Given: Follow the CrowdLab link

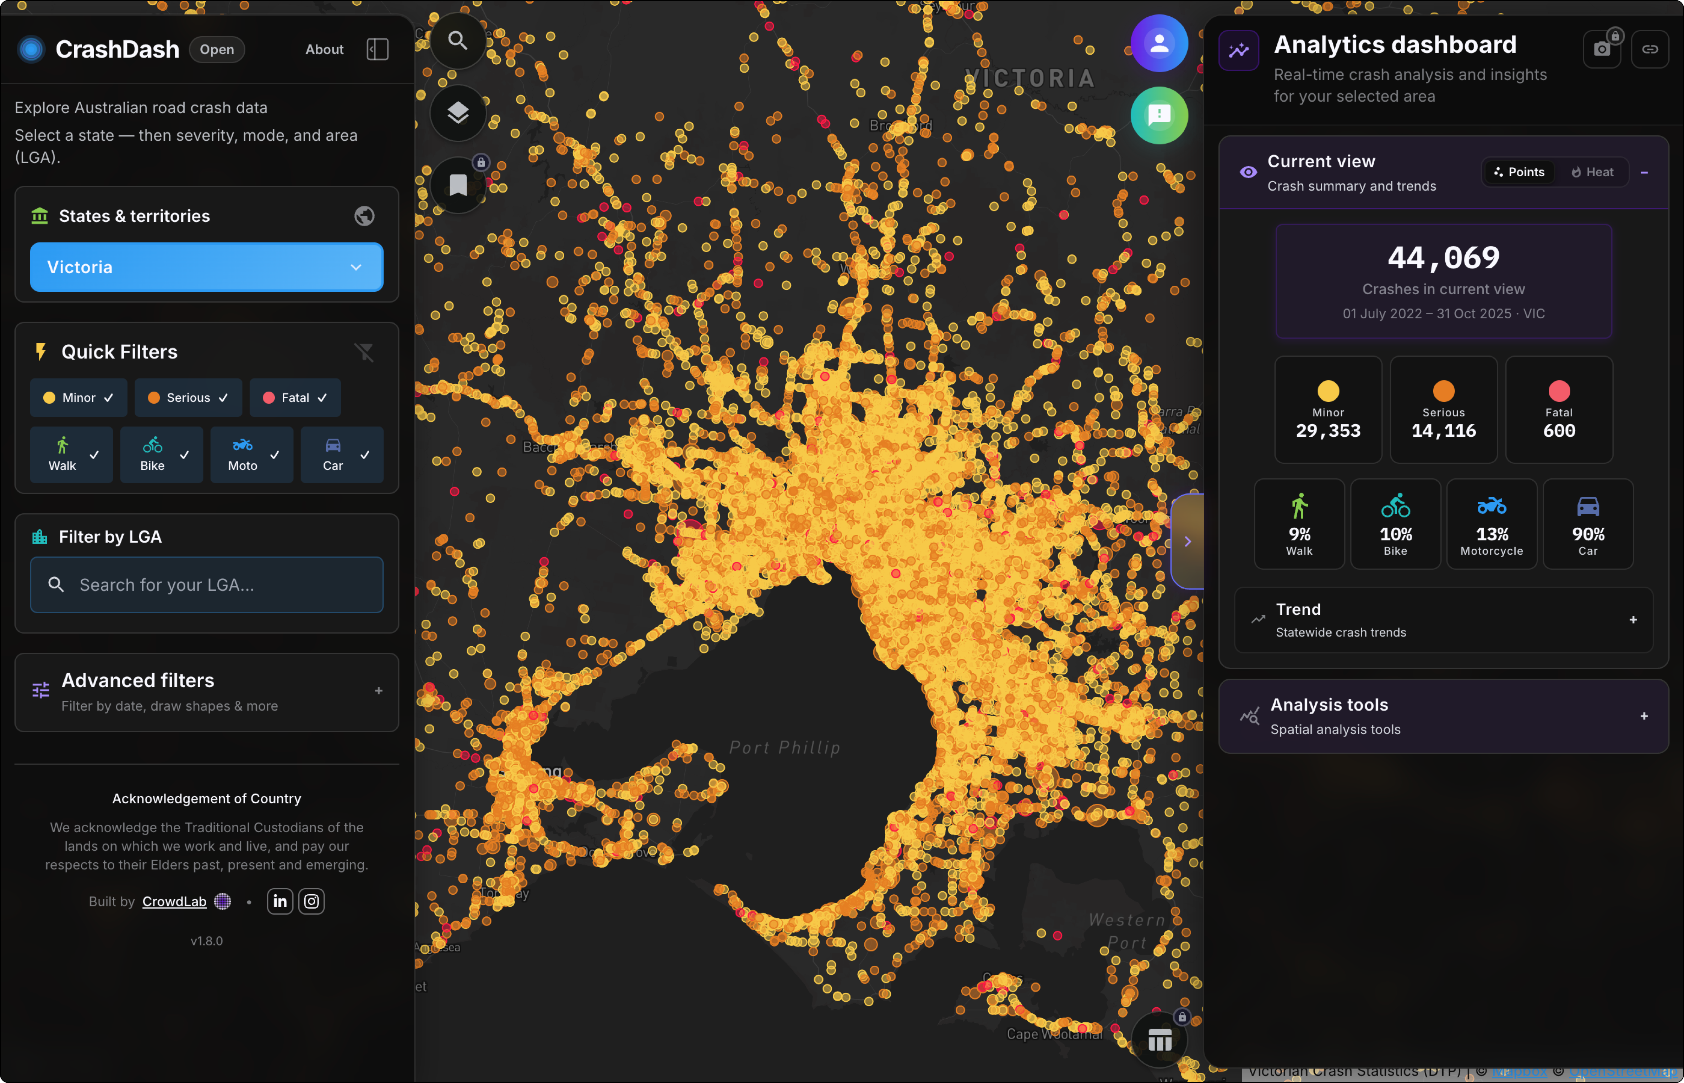Looking at the screenshot, I should coord(174,901).
